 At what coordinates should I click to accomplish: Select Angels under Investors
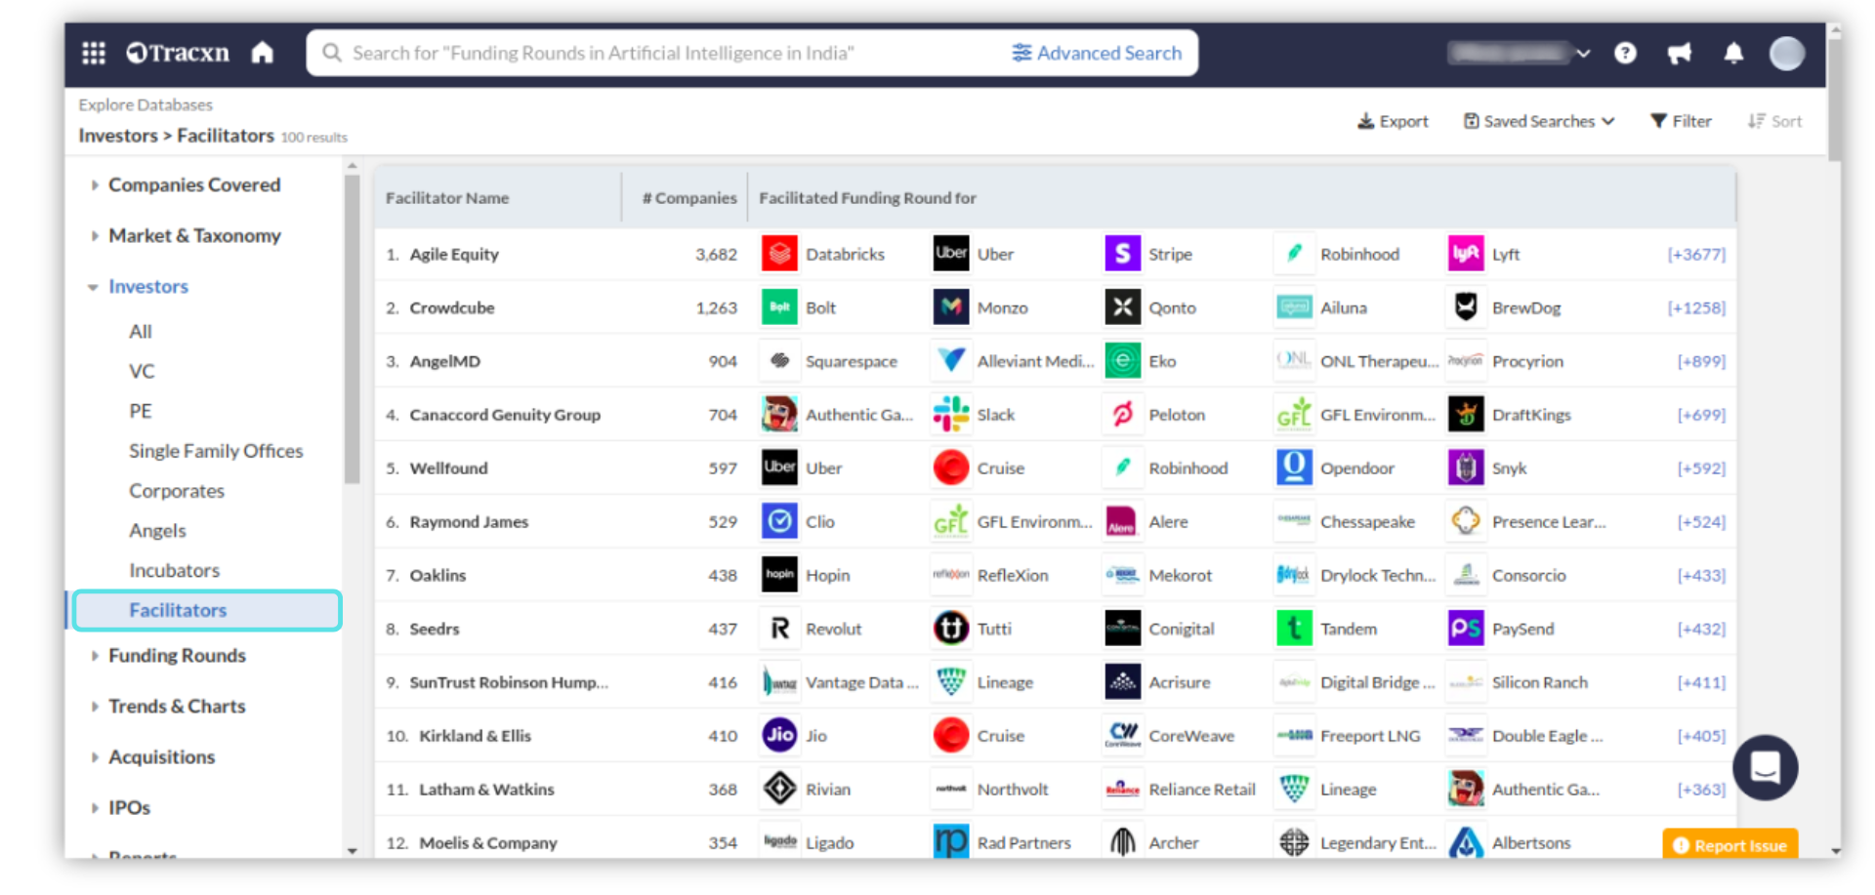[x=157, y=530]
